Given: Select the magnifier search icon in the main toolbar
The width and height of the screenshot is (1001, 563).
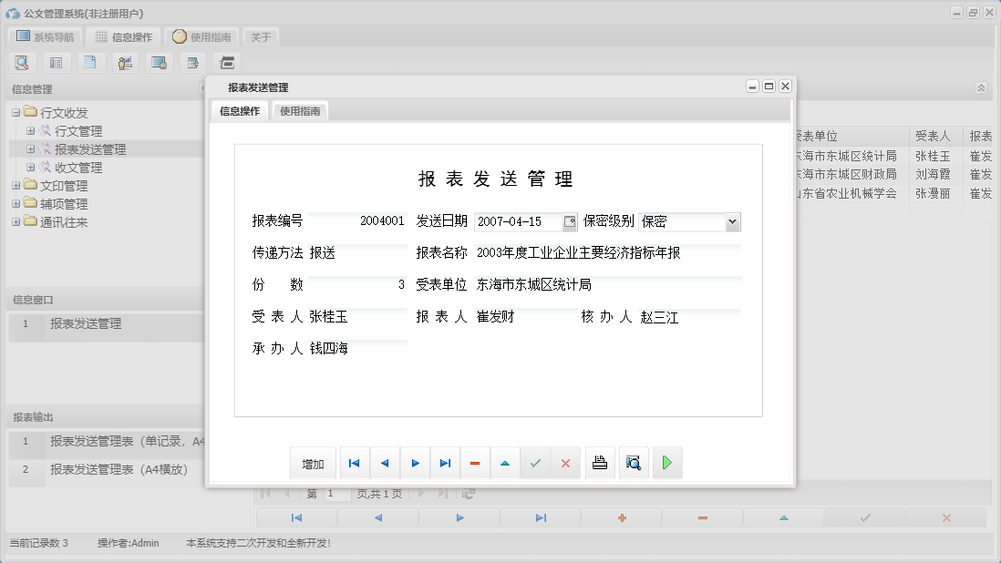Looking at the screenshot, I should coord(23,62).
